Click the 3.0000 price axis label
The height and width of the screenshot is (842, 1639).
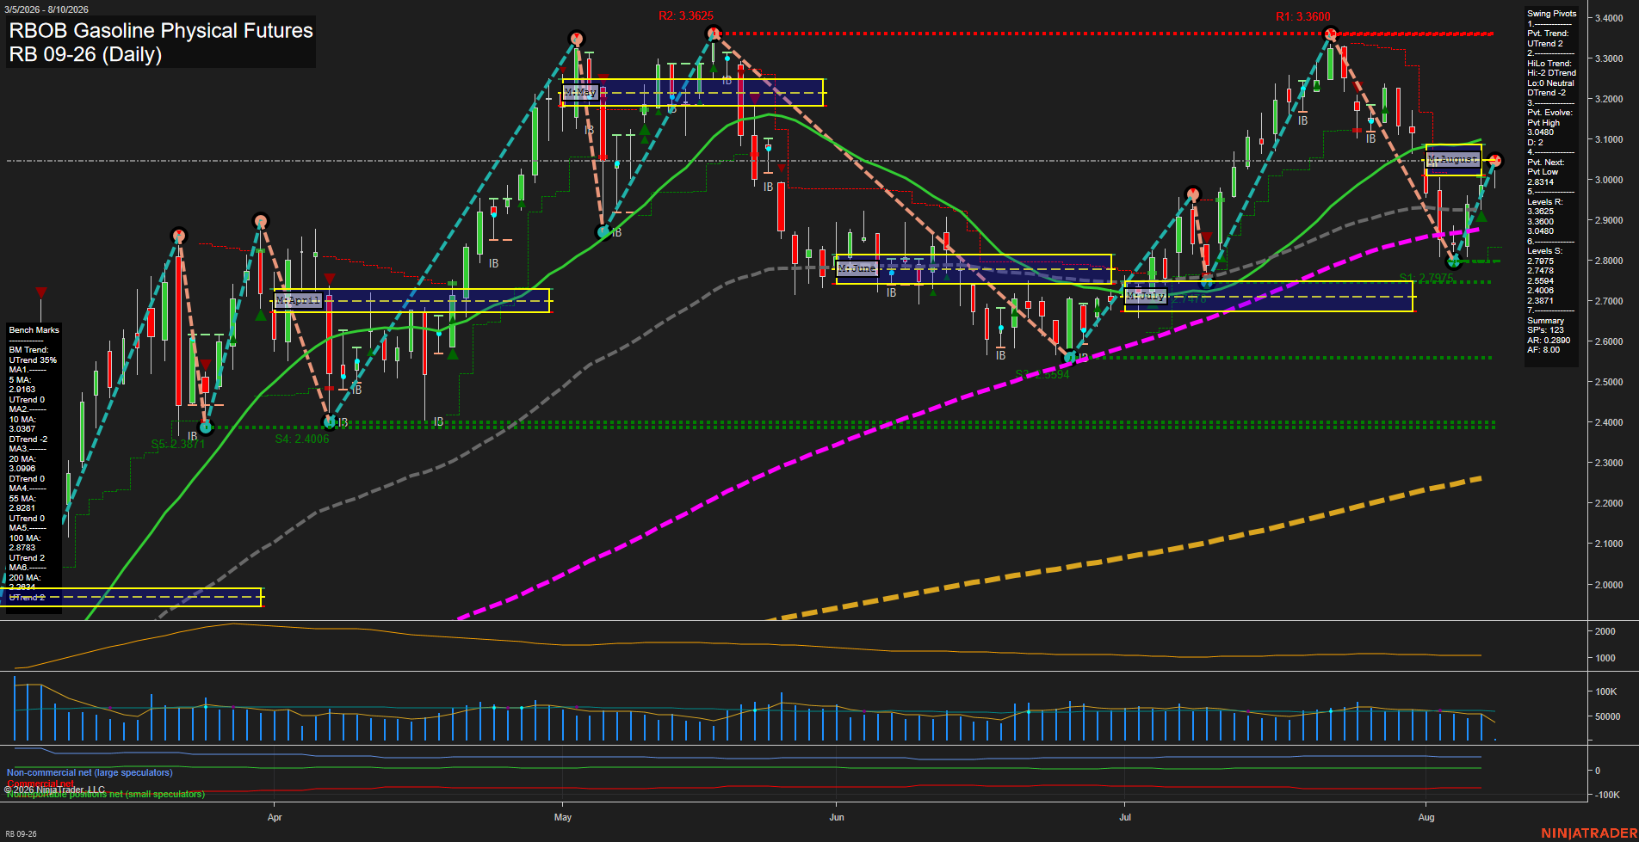[1609, 180]
